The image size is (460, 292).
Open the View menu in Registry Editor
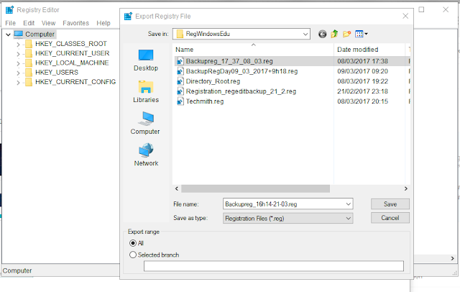pyautogui.click(x=48, y=23)
